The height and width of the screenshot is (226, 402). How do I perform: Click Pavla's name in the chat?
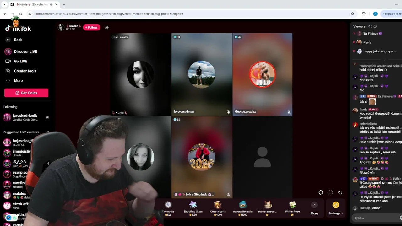point(363,110)
